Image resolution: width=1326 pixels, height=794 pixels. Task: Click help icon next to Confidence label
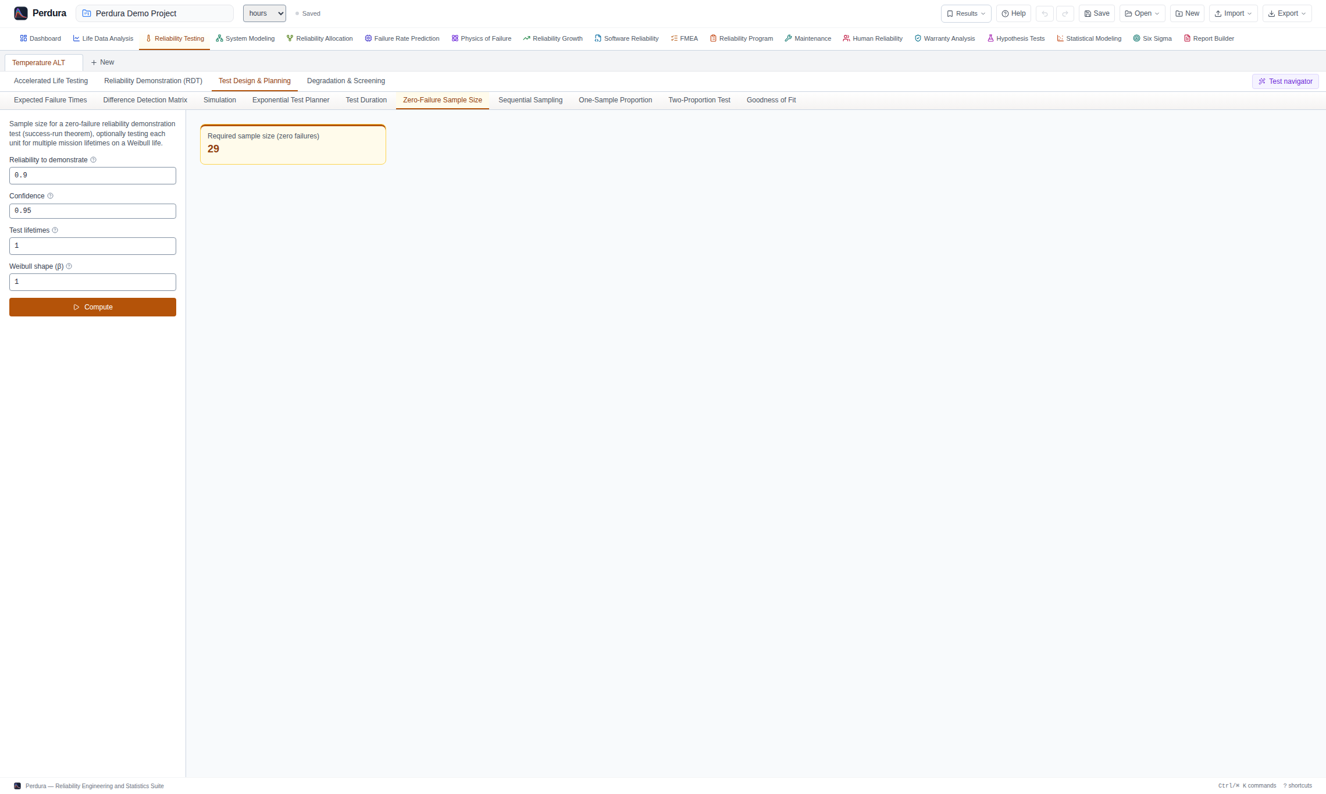50,196
